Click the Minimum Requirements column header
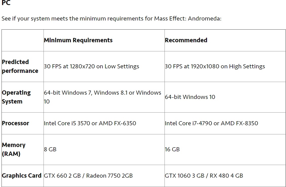 [78, 40]
